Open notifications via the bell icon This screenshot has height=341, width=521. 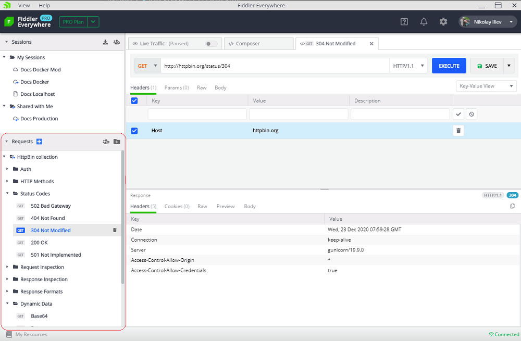(424, 21)
